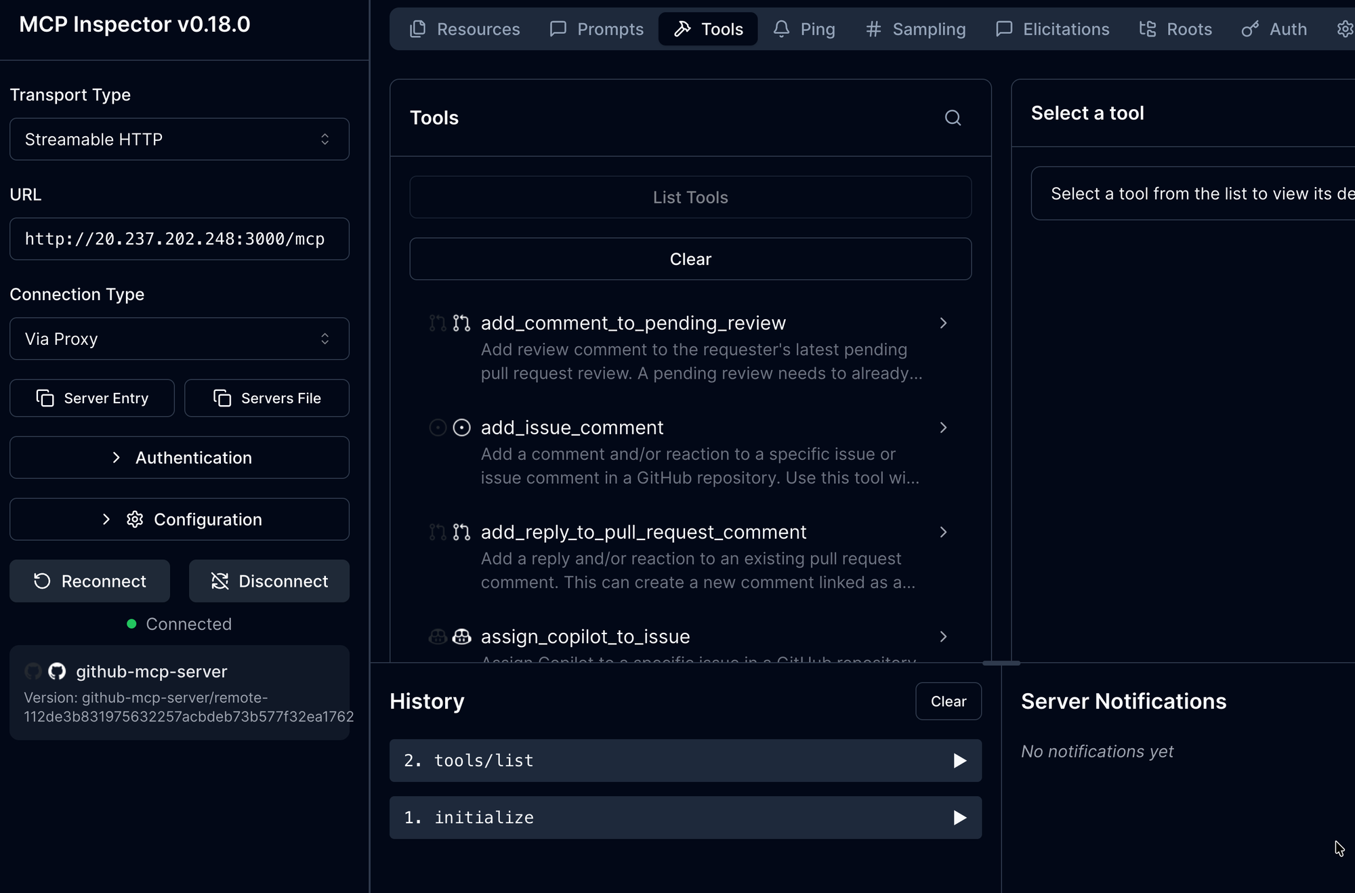Copy the Server Entry

tap(92, 398)
